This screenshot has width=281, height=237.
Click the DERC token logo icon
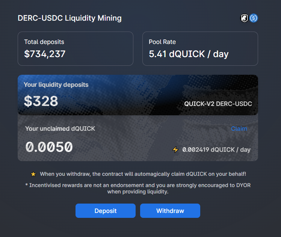tap(244, 18)
